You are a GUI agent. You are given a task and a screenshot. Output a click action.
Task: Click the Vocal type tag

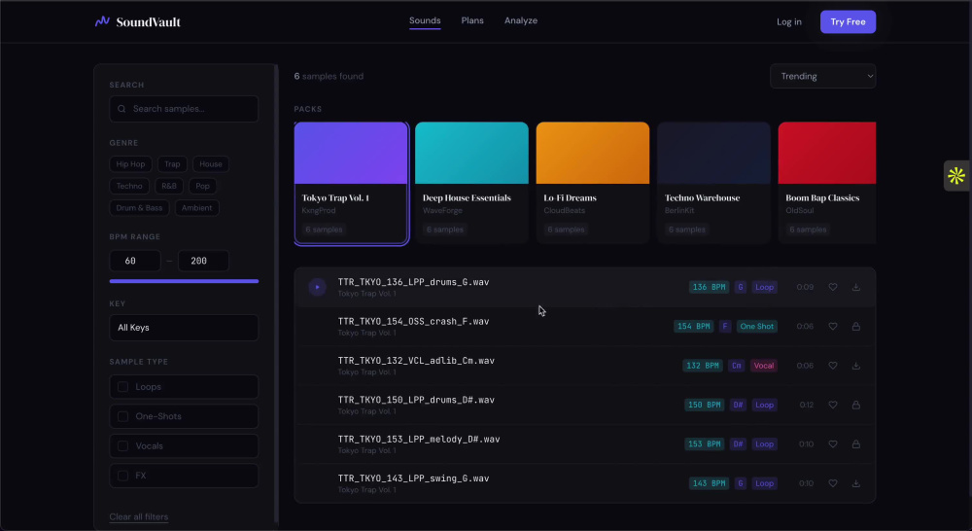764,366
